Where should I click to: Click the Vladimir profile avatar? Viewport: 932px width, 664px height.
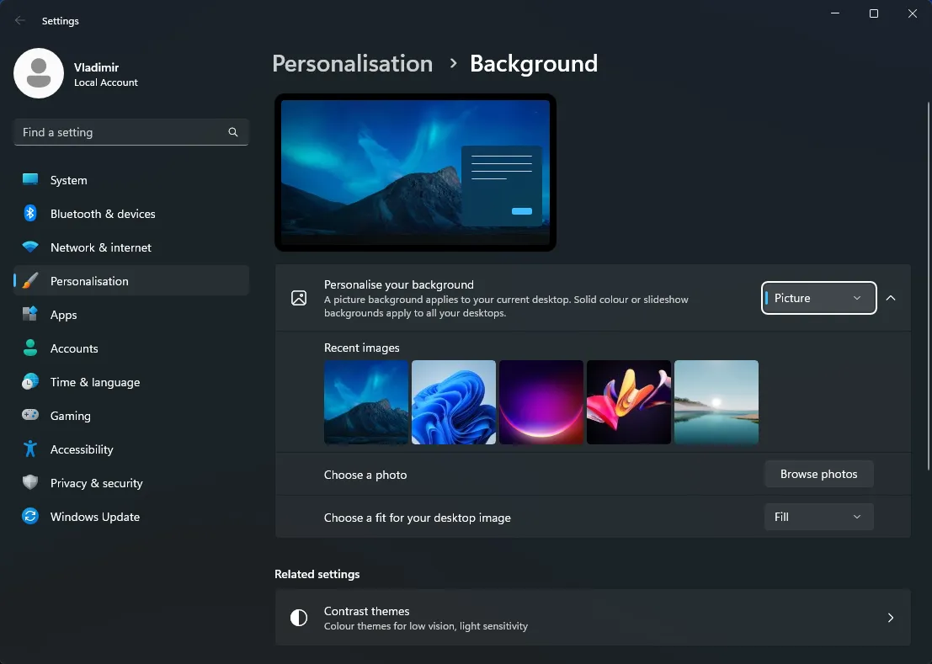[x=39, y=73]
